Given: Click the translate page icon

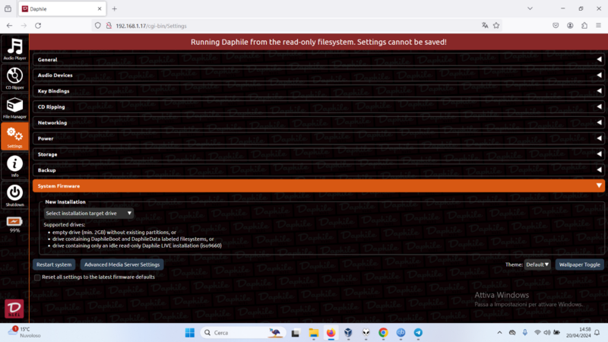Looking at the screenshot, I should [485, 26].
